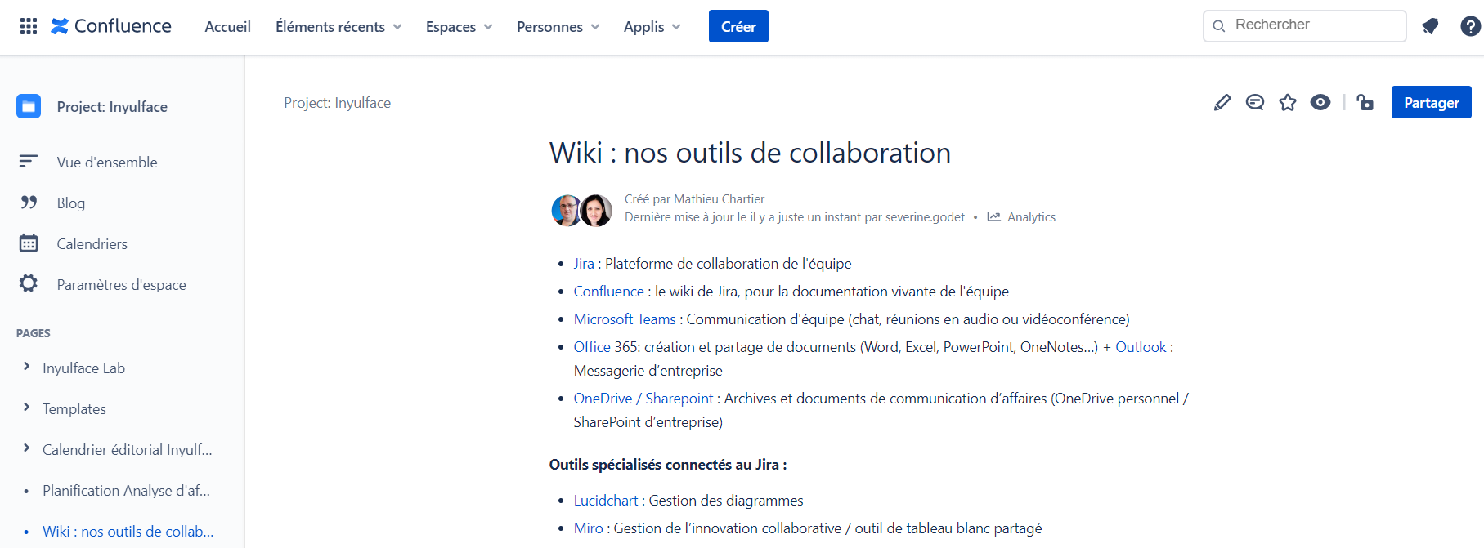Expand Calendrier éditorial page tree
This screenshot has width=1484, height=548.
point(26,448)
